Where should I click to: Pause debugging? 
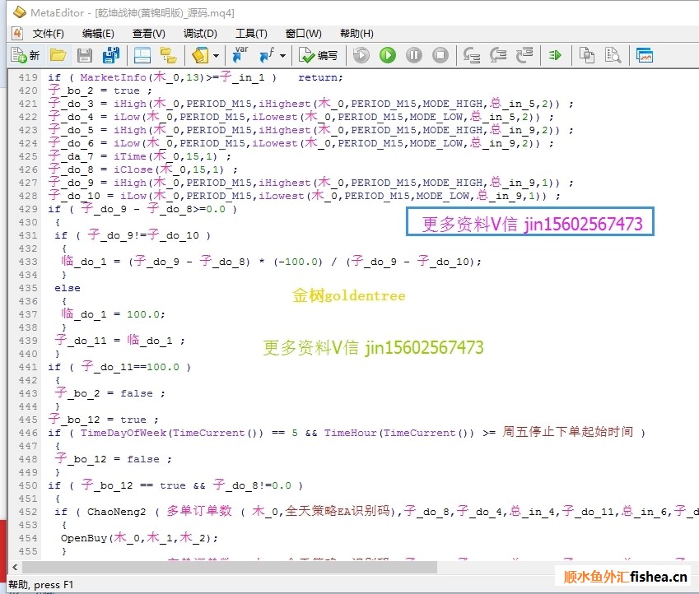(x=414, y=55)
